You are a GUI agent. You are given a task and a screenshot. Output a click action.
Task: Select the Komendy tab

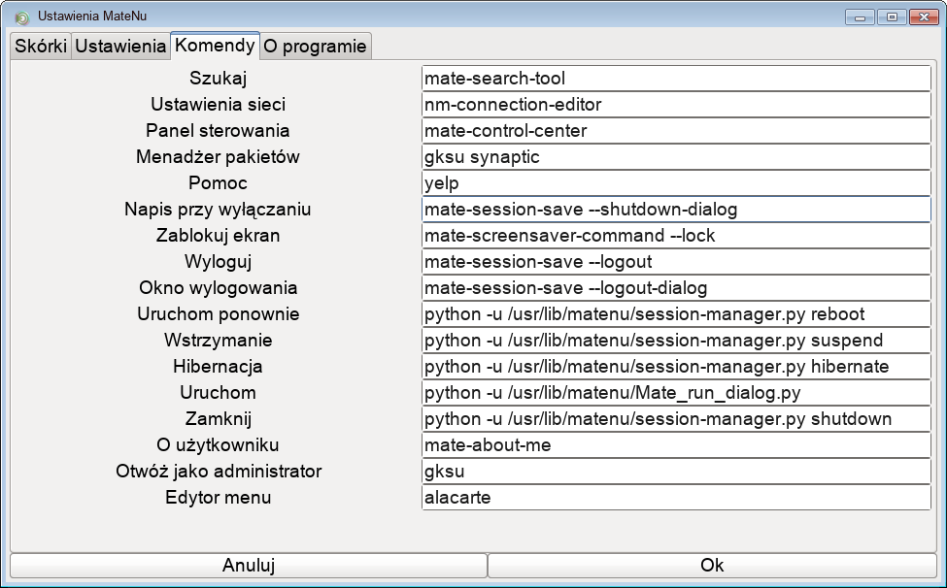215,46
